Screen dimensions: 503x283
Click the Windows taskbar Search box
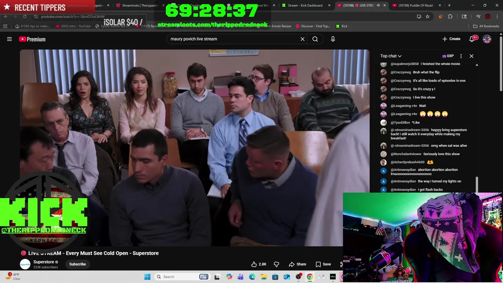pyautogui.click(x=182, y=277)
